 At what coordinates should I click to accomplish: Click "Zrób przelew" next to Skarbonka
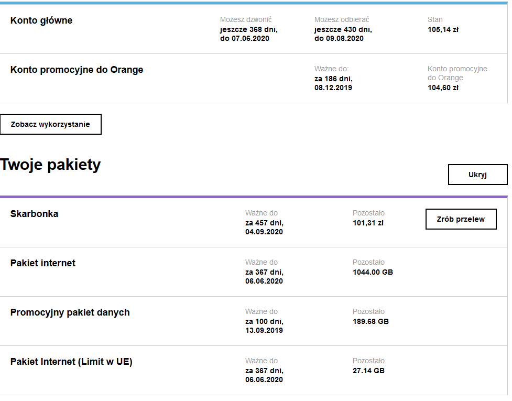(x=461, y=219)
